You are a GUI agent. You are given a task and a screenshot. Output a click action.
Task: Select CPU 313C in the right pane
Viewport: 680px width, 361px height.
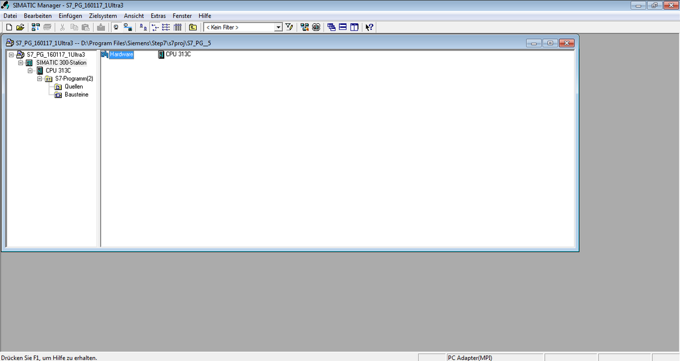[177, 54]
